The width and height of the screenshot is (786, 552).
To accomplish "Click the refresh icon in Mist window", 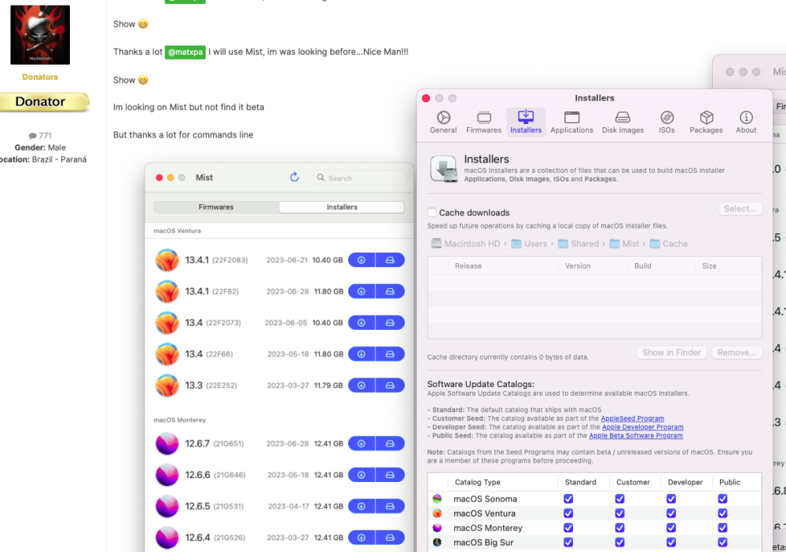I will 294,177.
